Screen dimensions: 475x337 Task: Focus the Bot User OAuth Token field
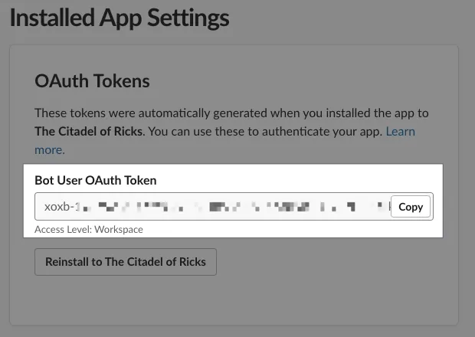[x=234, y=207]
